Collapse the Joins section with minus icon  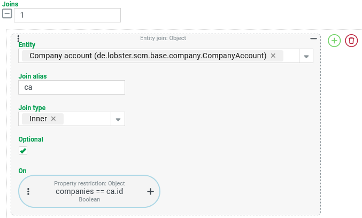tap(7, 13)
